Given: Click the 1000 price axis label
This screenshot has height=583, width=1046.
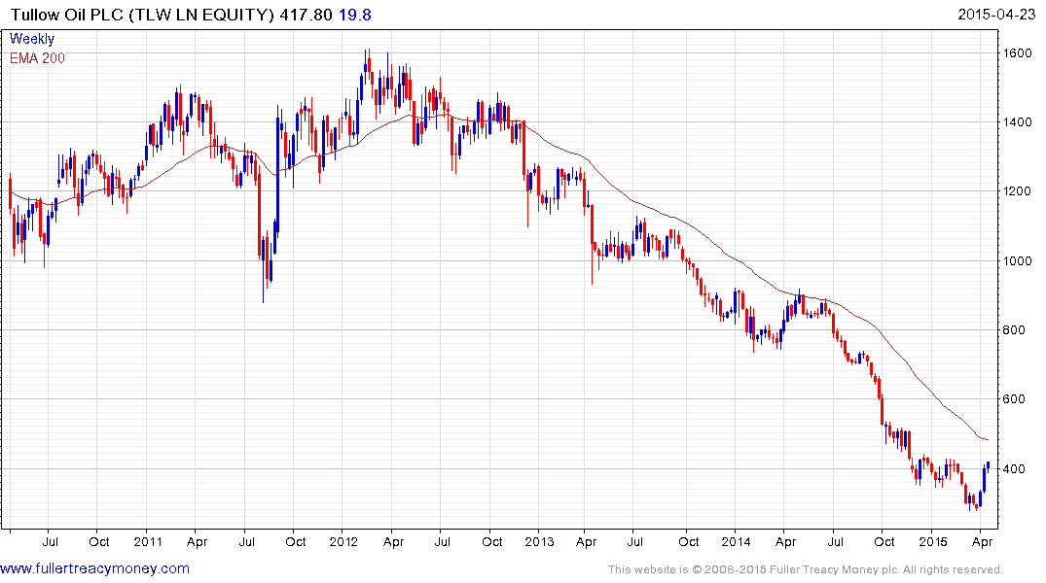Looking at the screenshot, I should [x=1018, y=260].
